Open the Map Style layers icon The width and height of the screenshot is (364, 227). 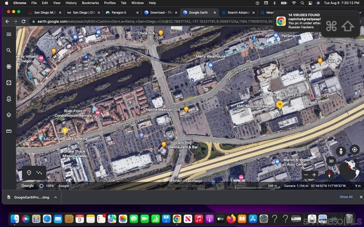click(9, 115)
